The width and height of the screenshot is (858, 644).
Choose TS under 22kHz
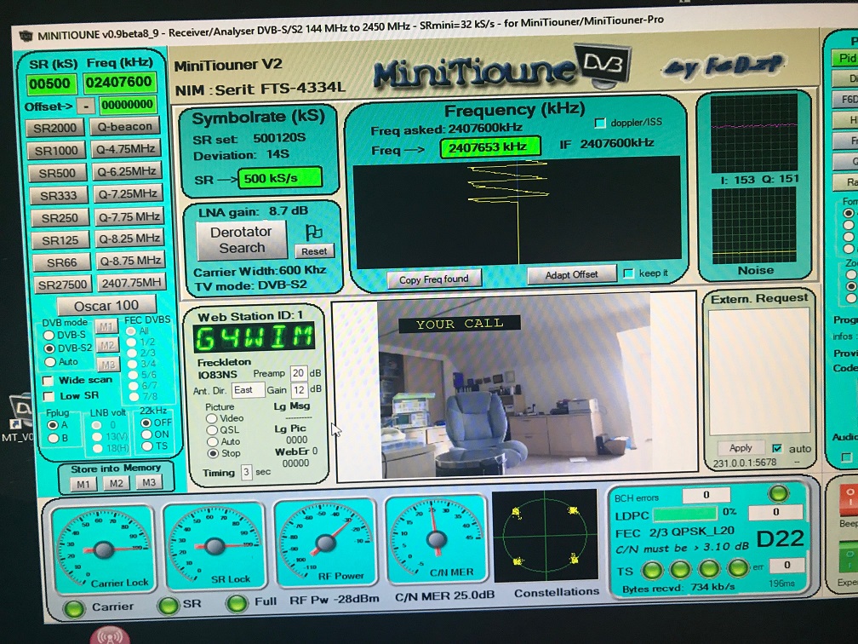(x=147, y=446)
